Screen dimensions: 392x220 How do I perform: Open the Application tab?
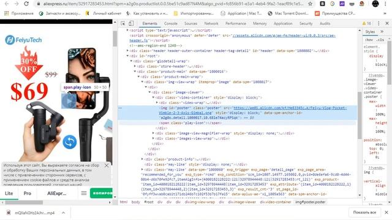click(283, 23)
